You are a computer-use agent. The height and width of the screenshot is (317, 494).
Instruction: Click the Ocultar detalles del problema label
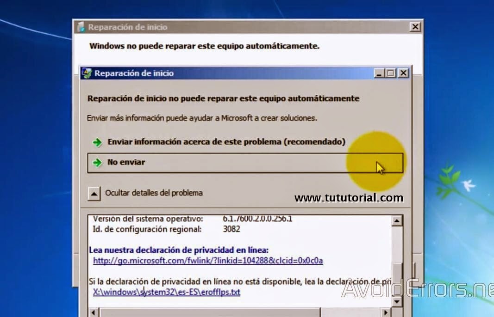point(154,193)
